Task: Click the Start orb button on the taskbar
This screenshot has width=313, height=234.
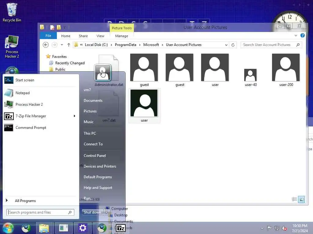Action: pos(8,228)
